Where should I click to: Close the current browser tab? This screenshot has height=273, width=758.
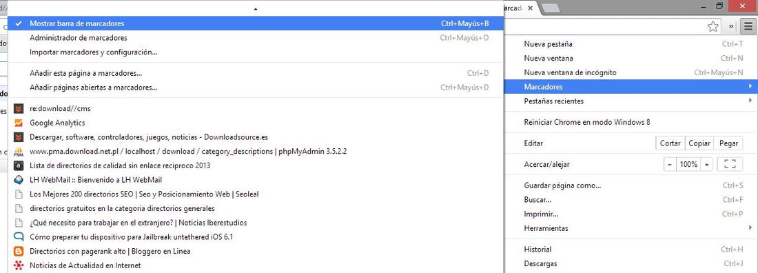(x=531, y=8)
